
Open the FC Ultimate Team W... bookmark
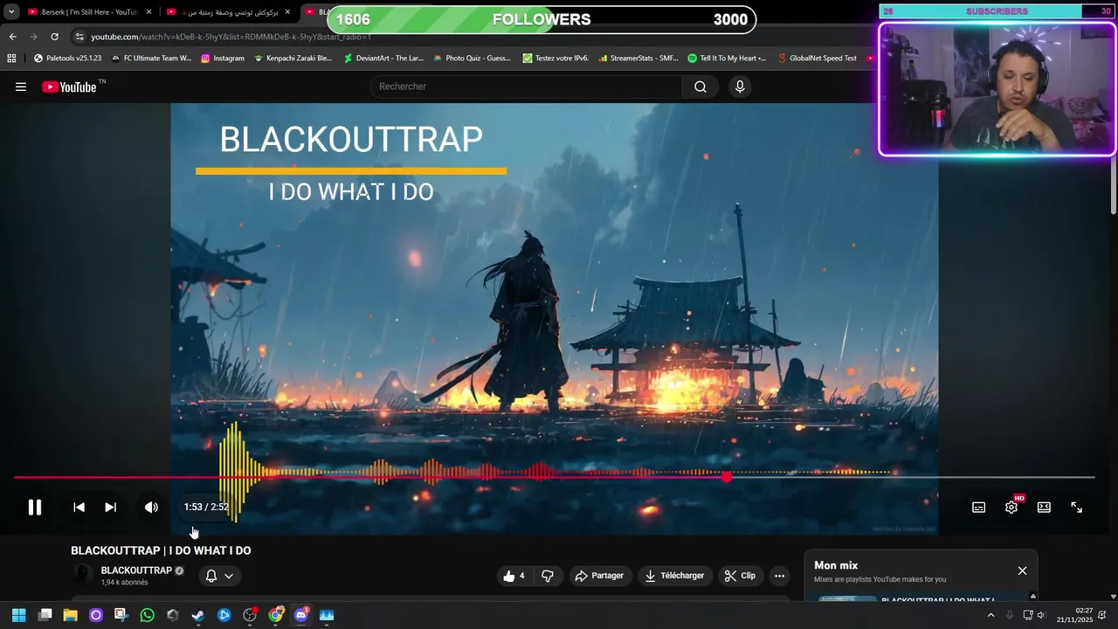[150, 59]
